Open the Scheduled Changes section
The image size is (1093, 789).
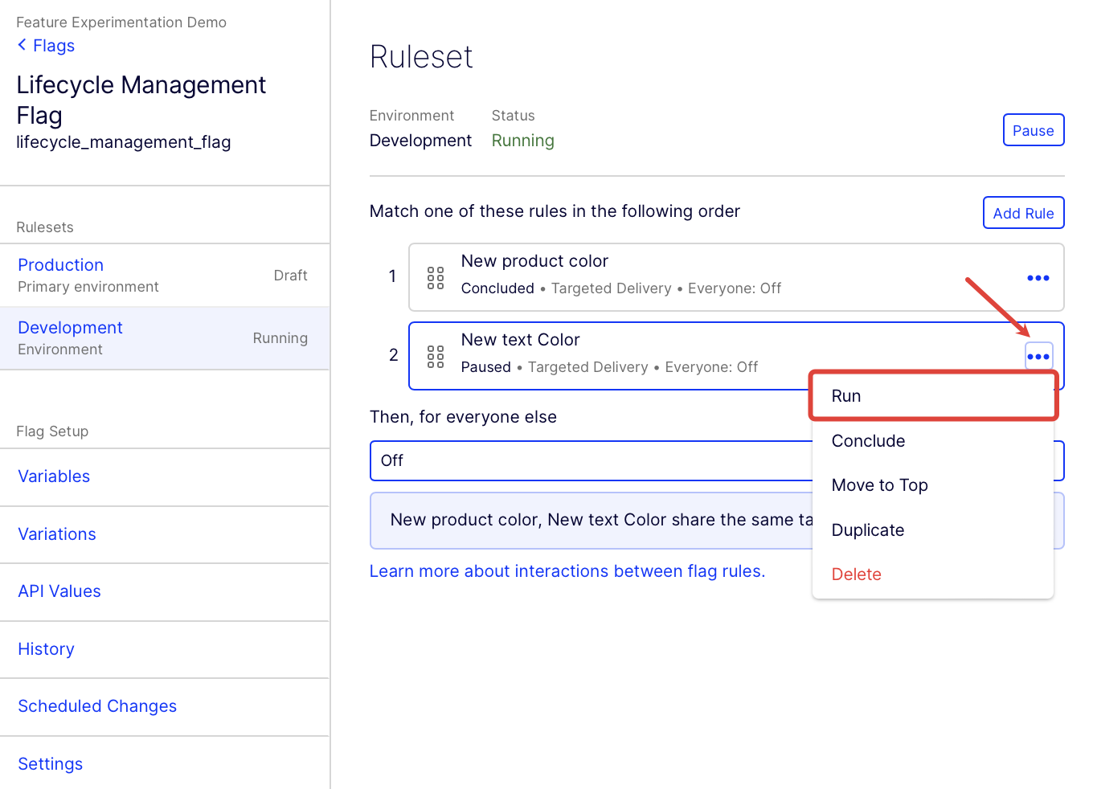point(97,706)
